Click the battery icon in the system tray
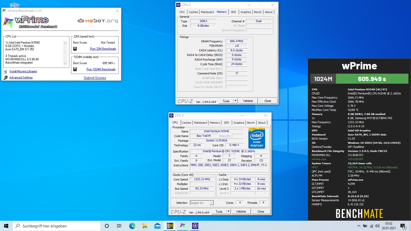This screenshot has height=231, width=411. 365,226
